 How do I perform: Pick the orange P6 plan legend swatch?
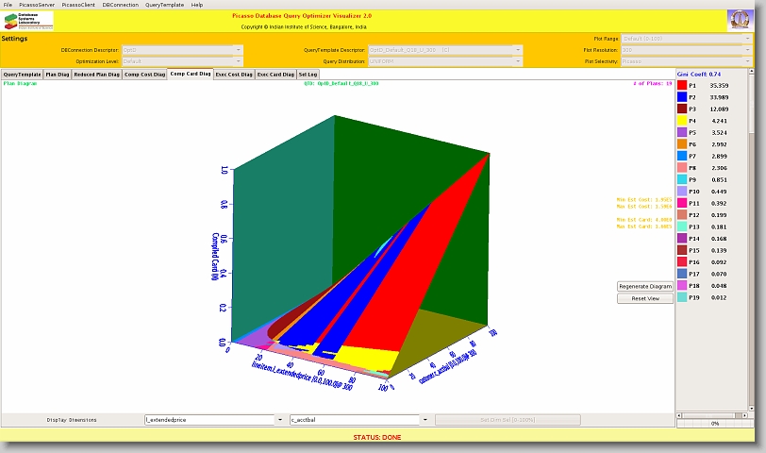pos(682,144)
